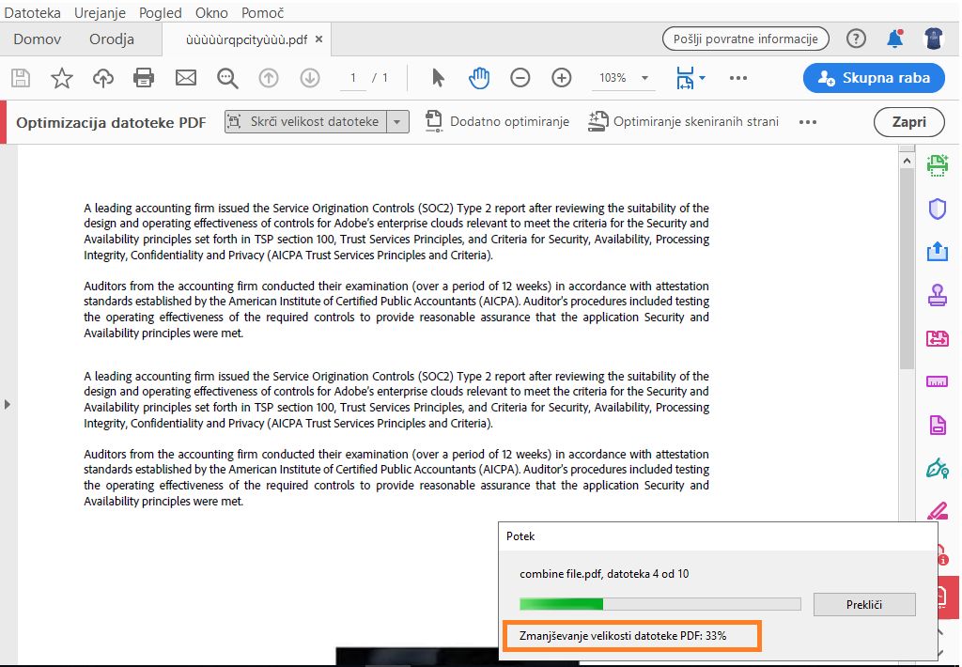Open the page display options dropdown

coord(691,78)
